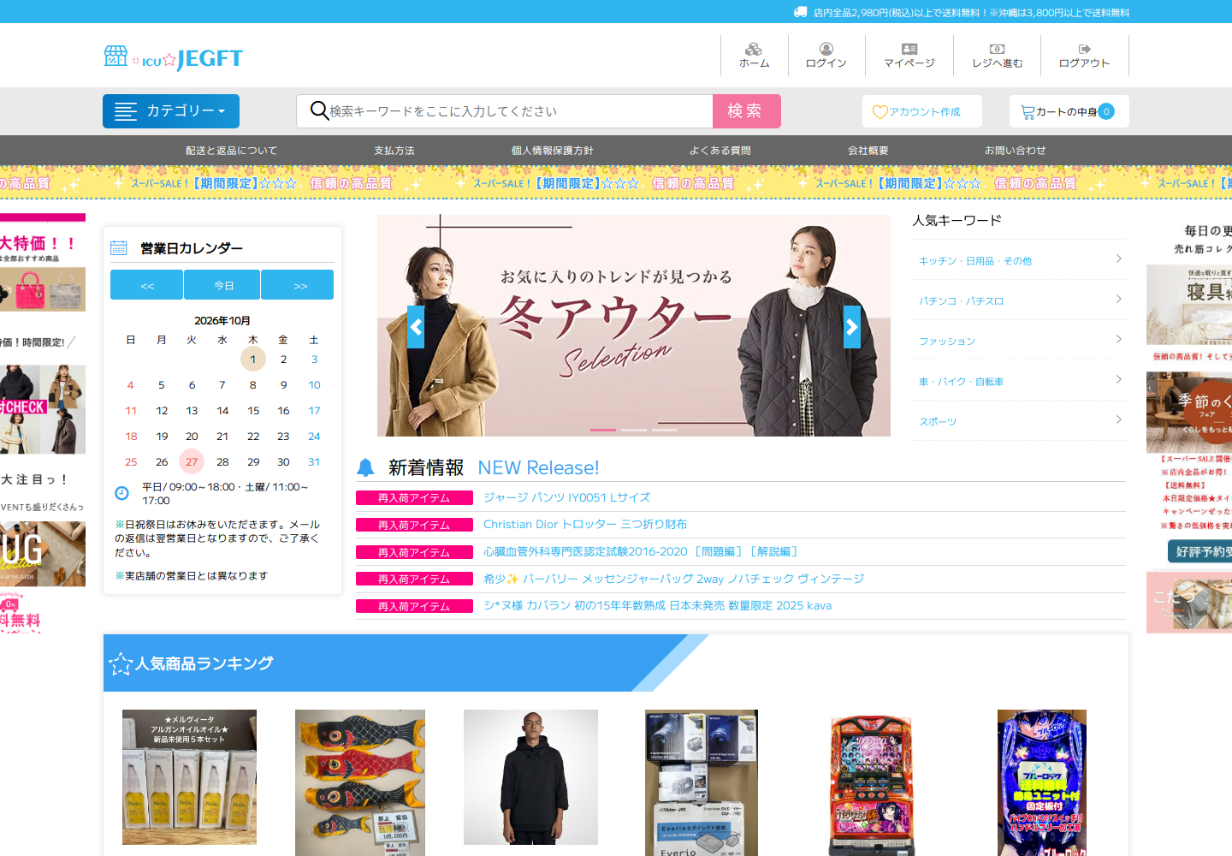The image size is (1232, 856).
Task: Go to ホーム in the top navigation
Action: click(754, 56)
